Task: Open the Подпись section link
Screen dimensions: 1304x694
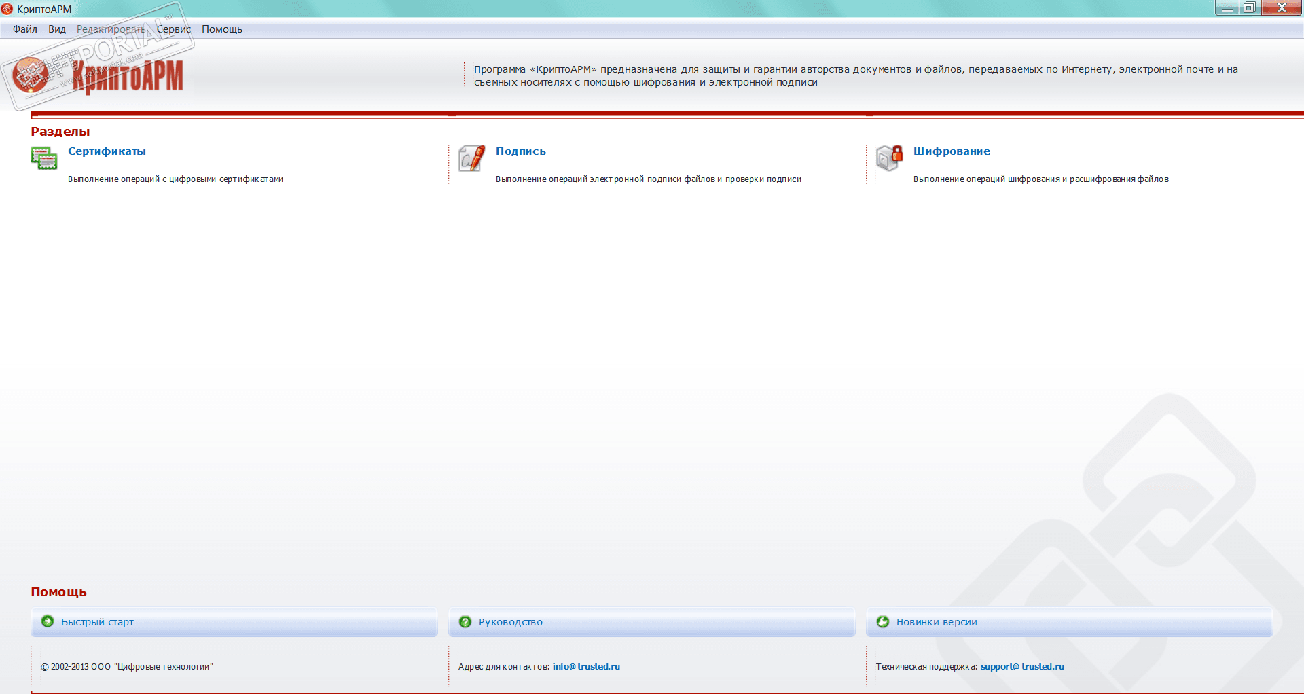Action: point(521,151)
